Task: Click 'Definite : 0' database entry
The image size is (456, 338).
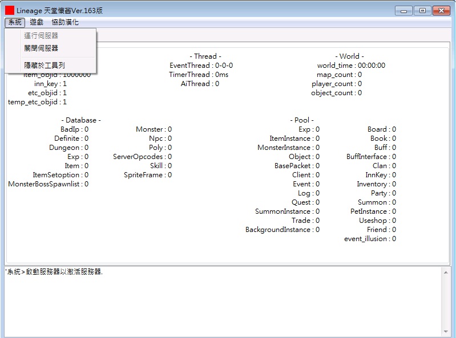Action: (71, 138)
